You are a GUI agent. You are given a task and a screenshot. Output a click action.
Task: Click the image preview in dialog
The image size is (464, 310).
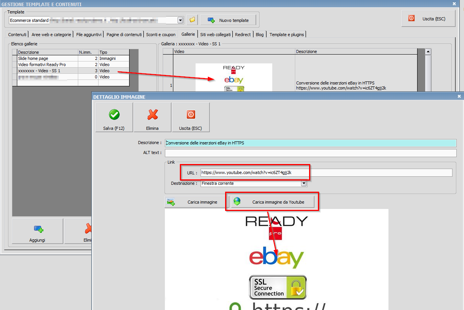(x=276, y=259)
